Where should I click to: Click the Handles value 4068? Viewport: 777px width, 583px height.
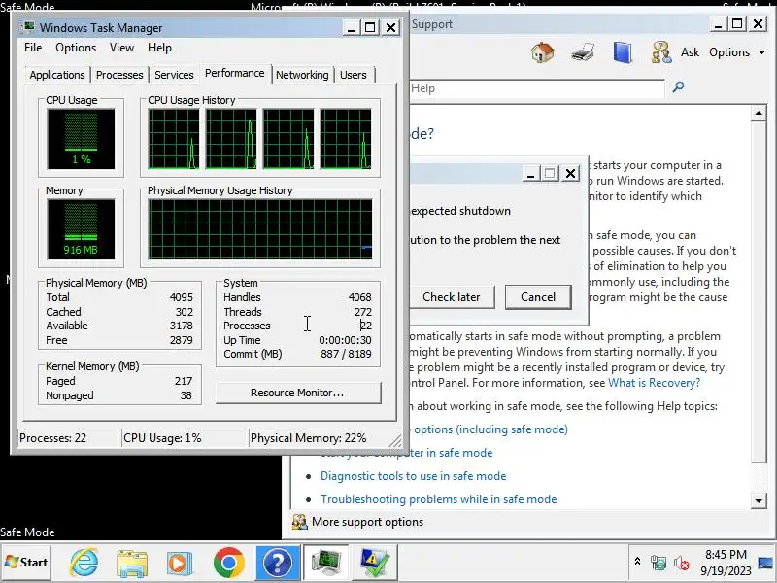point(359,297)
